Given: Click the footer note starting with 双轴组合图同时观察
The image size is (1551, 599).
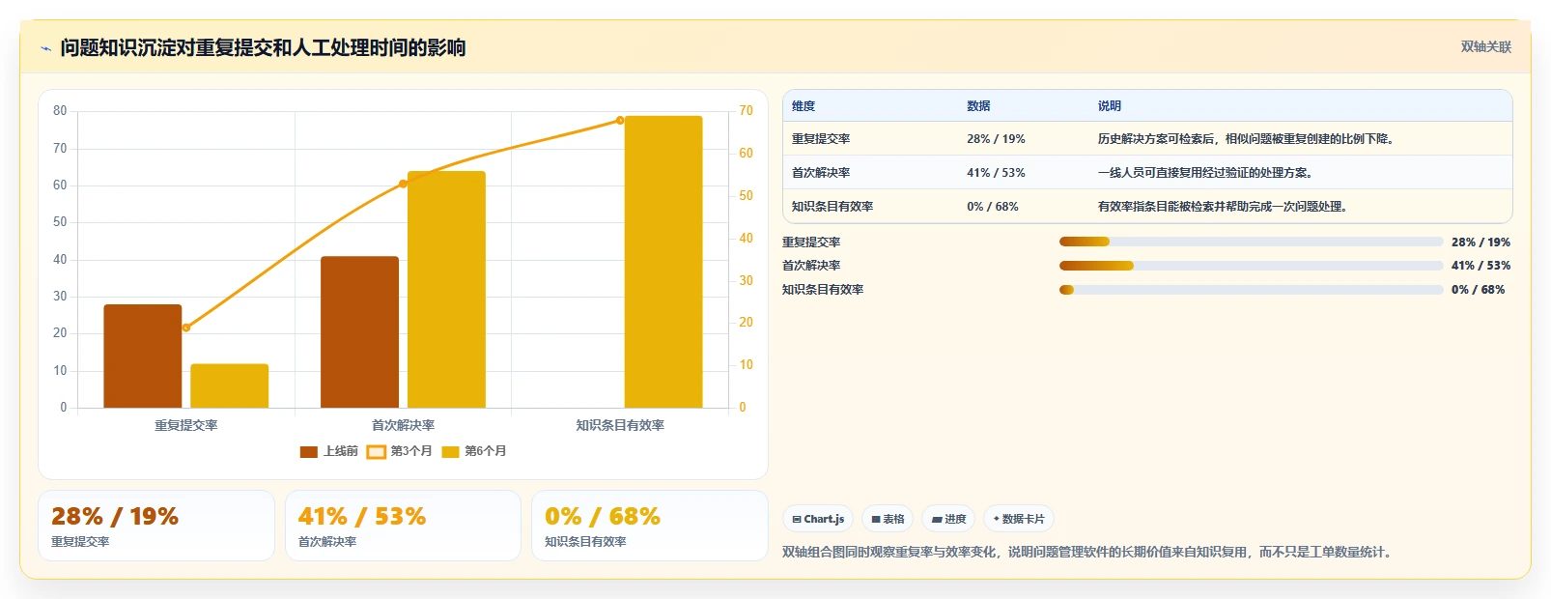Looking at the screenshot, I should pos(1087,553).
